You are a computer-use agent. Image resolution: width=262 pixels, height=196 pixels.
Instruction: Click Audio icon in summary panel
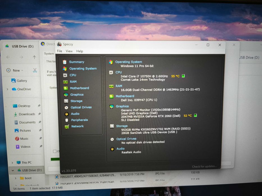point(112,149)
